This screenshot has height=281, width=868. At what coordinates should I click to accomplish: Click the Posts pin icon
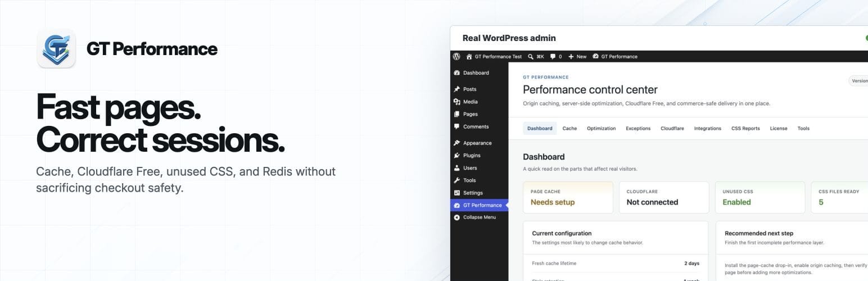click(457, 89)
